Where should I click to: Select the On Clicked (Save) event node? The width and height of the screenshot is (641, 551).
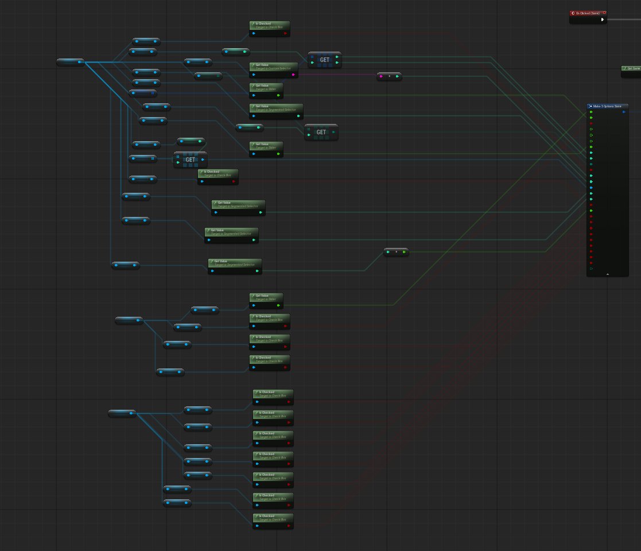[588, 17]
